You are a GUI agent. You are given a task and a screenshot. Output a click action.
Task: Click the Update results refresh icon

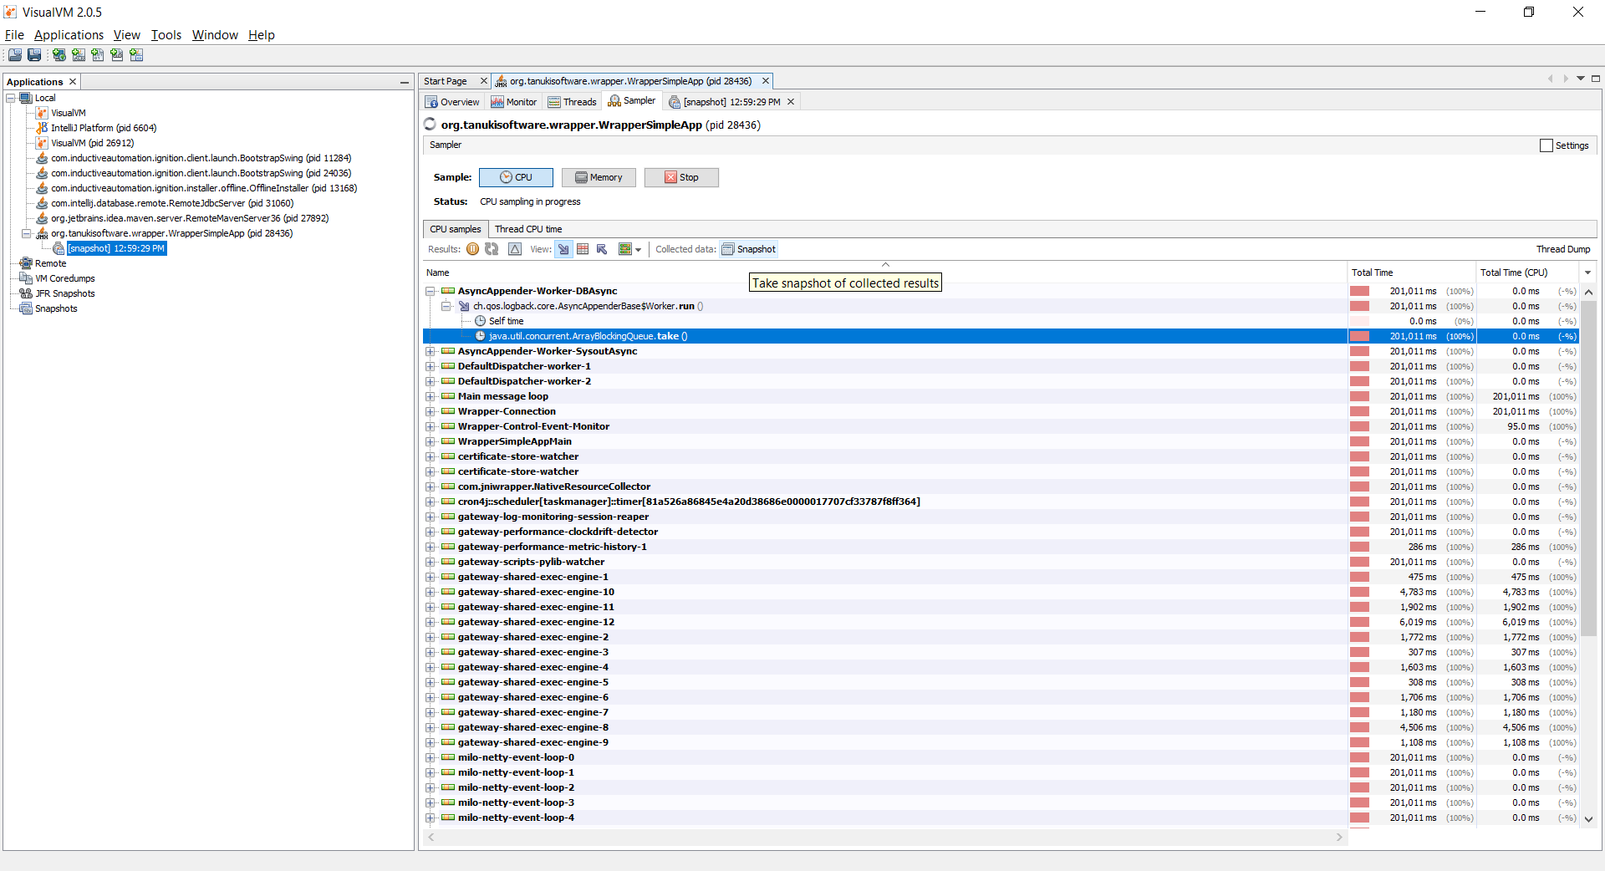(492, 249)
